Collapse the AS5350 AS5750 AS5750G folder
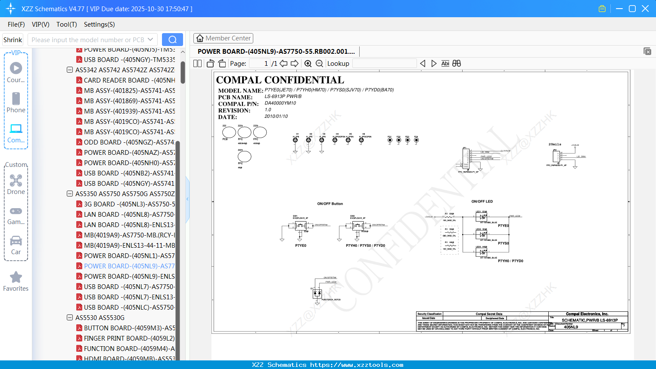Screen dimensions: 656x369 point(70,194)
